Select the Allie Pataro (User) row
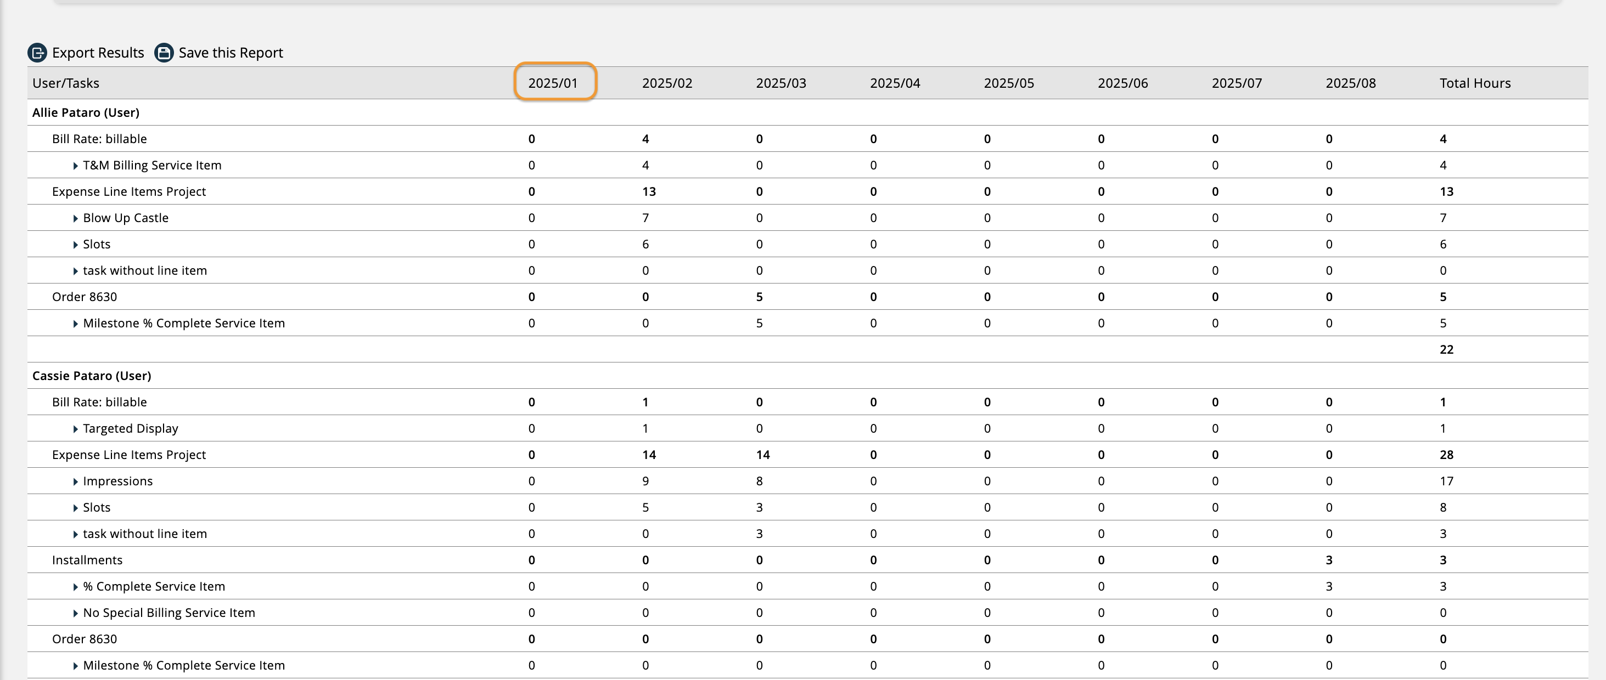Screen dimensions: 1606x680 pyautogui.click(x=86, y=113)
